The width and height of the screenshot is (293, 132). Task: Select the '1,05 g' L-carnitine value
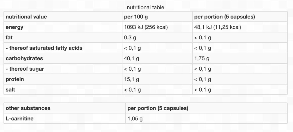point(135,119)
